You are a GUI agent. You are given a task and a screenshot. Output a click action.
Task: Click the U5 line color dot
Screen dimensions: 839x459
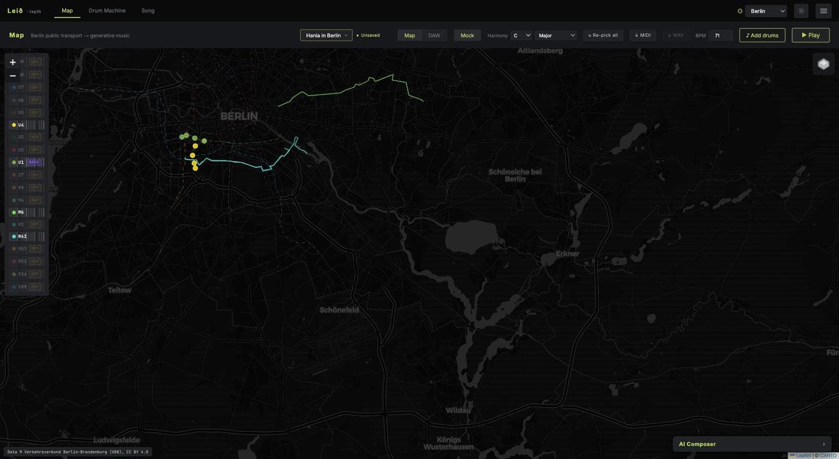coord(14,112)
